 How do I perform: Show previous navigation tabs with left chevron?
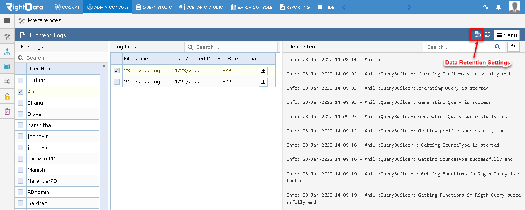click(x=344, y=7)
